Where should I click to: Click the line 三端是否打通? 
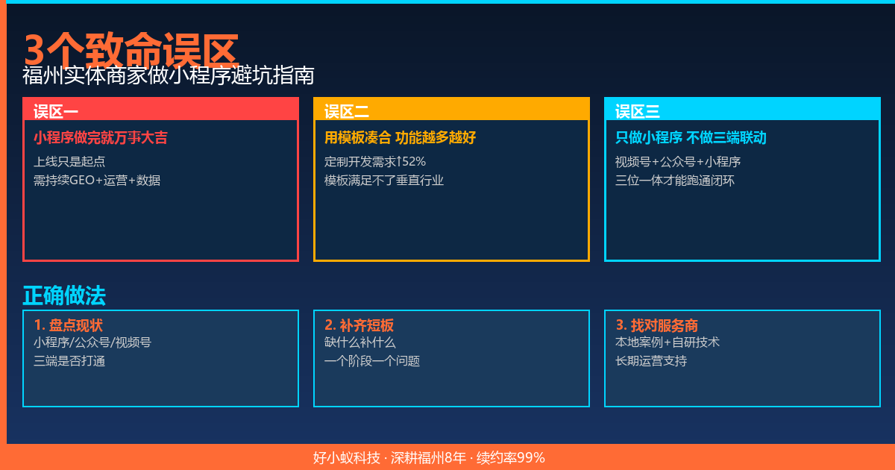[x=69, y=361]
